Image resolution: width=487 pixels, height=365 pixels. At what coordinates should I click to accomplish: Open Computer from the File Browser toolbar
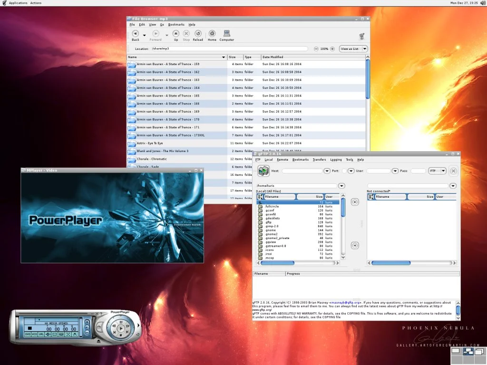(x=227, y=34)
